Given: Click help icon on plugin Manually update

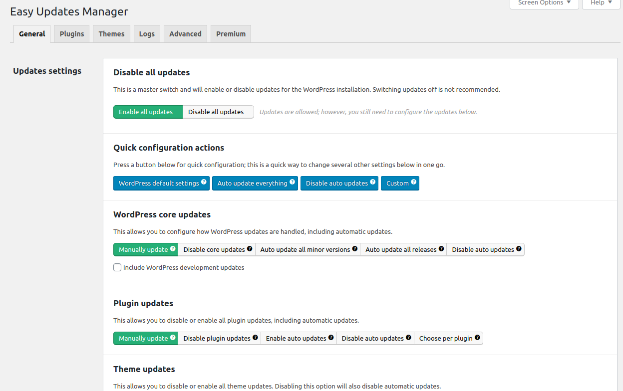Looking at the screenshot, I should tap(173, 338).
